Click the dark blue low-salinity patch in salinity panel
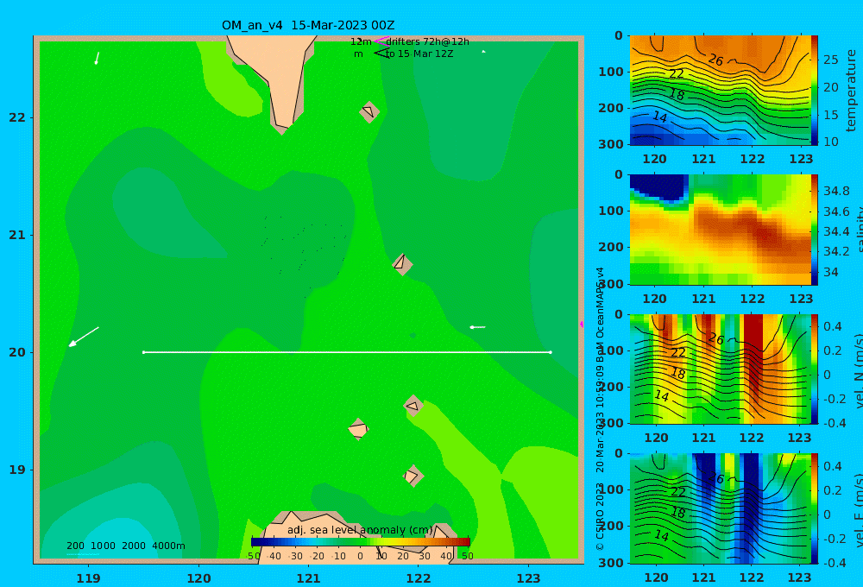 (x=659, y=186)
